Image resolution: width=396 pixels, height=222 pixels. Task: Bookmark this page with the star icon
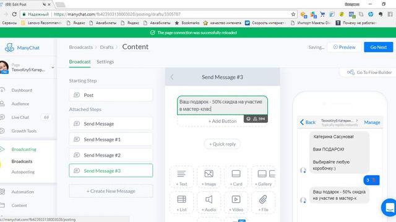pyautogui.click(x=293, y=14)
